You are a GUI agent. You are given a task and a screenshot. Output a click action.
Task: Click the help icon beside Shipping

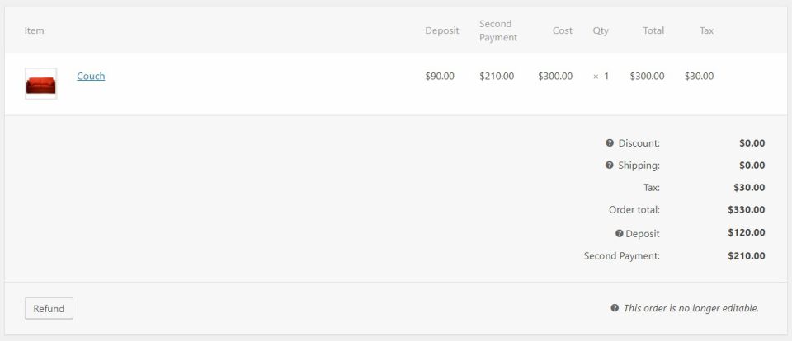[610, 166]
